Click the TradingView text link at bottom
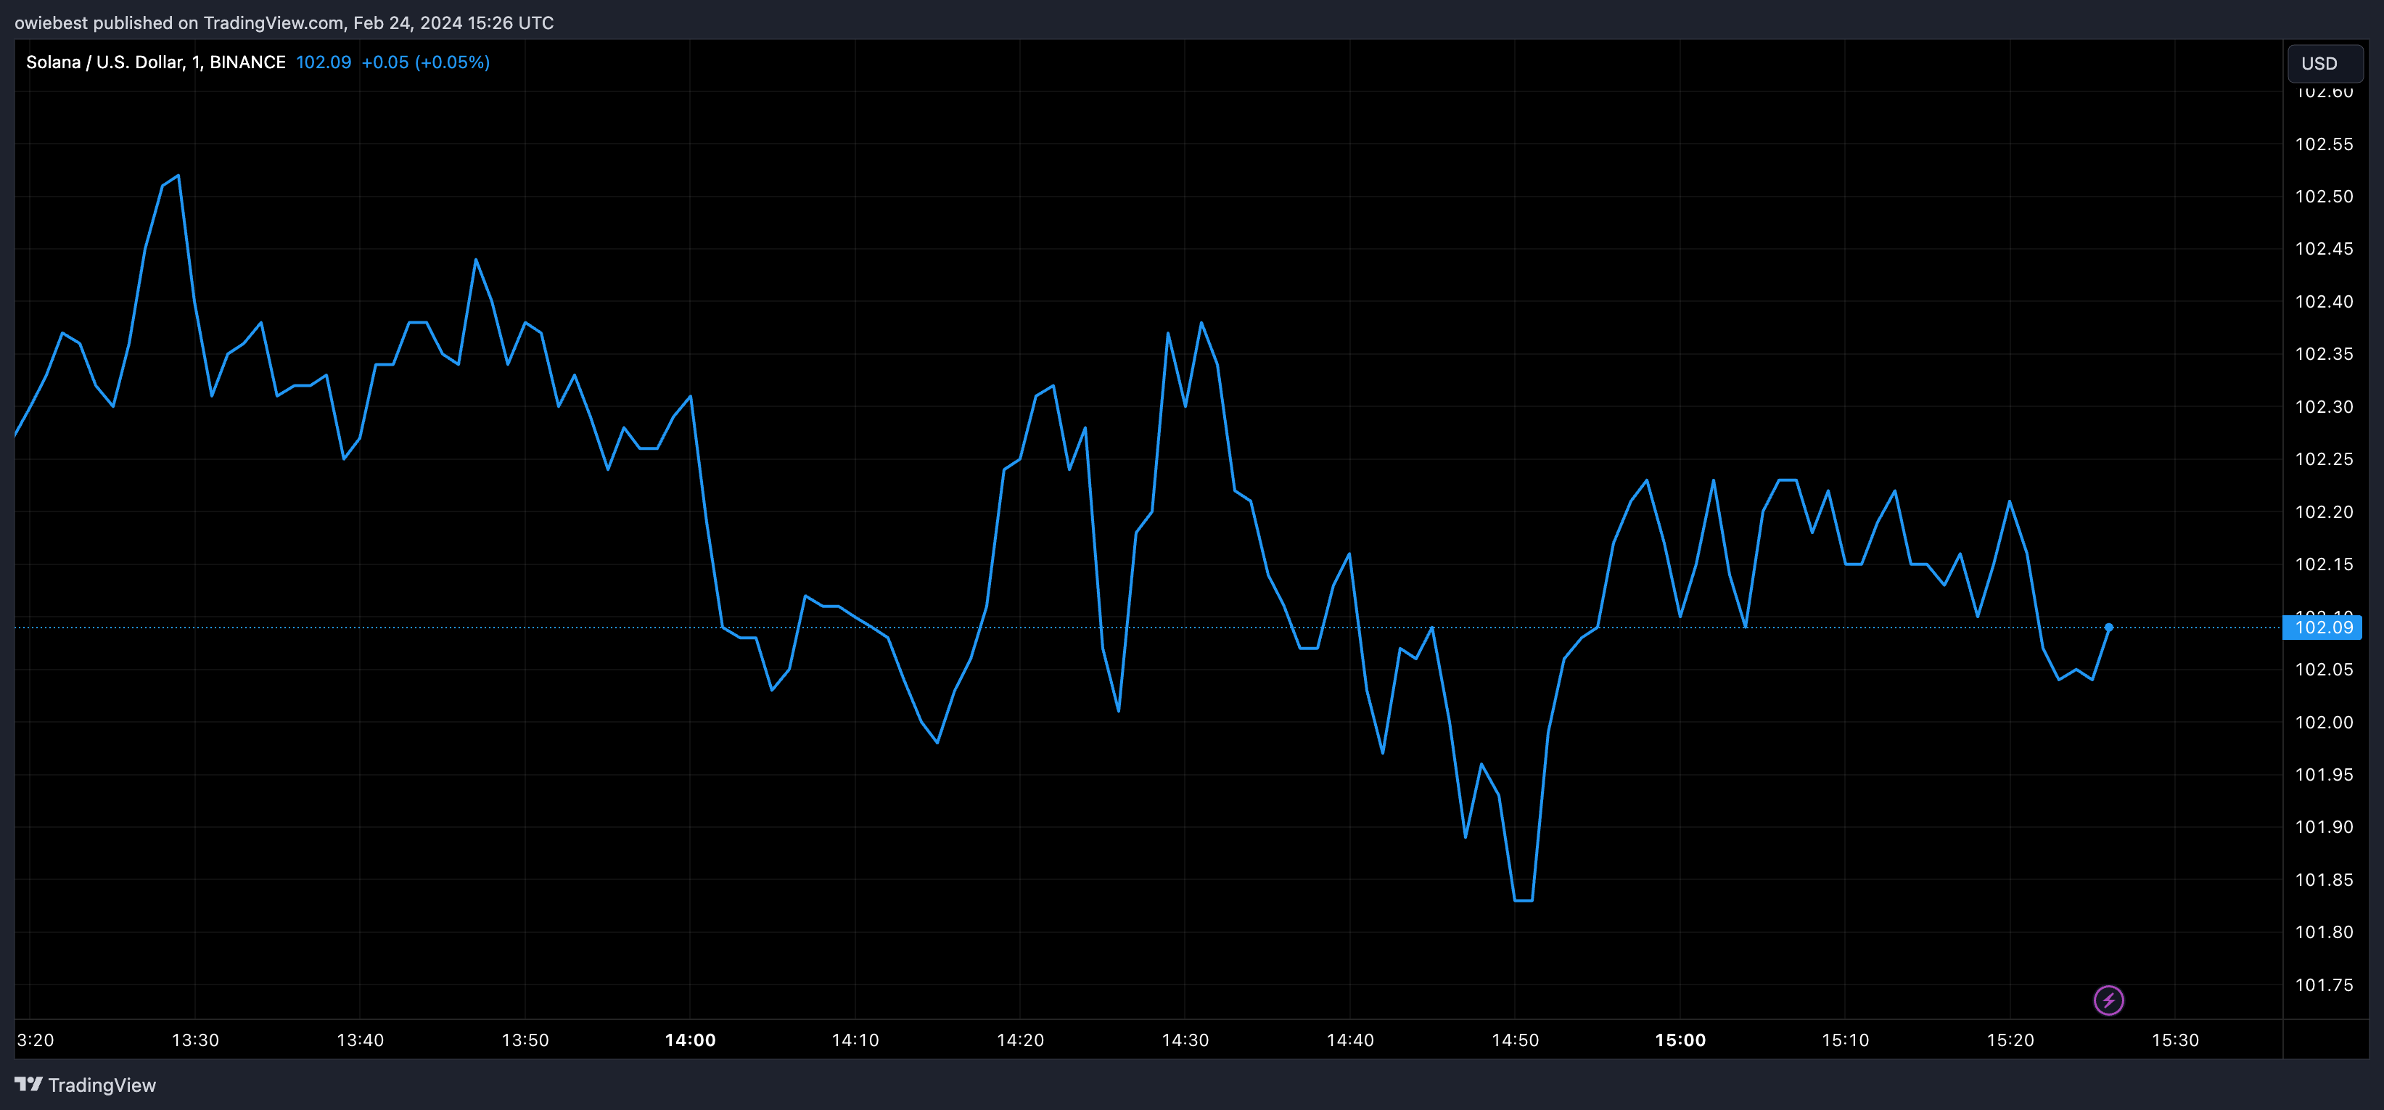 (102, 1084)
